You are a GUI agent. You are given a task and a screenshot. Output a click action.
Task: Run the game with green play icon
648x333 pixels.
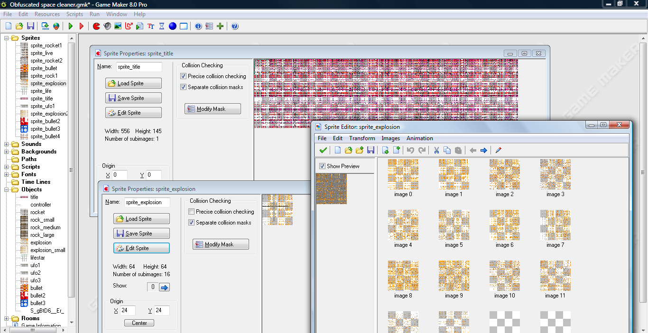71,26
